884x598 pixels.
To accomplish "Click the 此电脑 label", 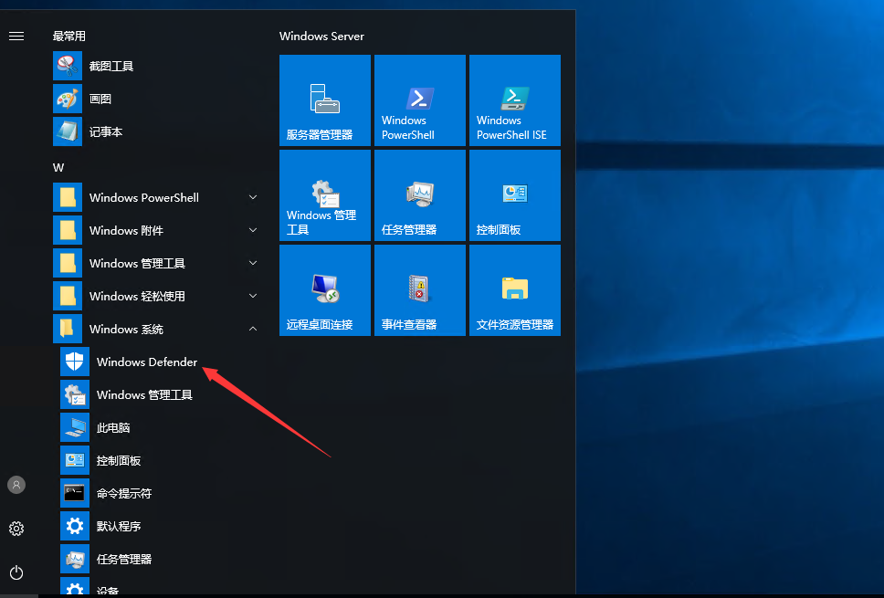I will point(113,428).
